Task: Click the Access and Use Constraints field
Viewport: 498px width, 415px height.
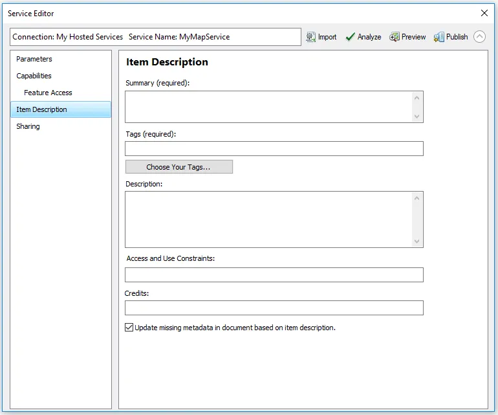Action: [274, 275]
